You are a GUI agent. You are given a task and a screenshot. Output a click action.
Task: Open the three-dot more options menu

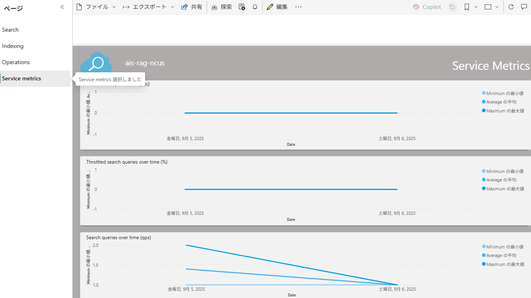tap(298, 7)
